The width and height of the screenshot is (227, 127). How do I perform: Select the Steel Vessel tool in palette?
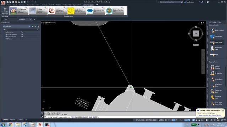[217, 42]
